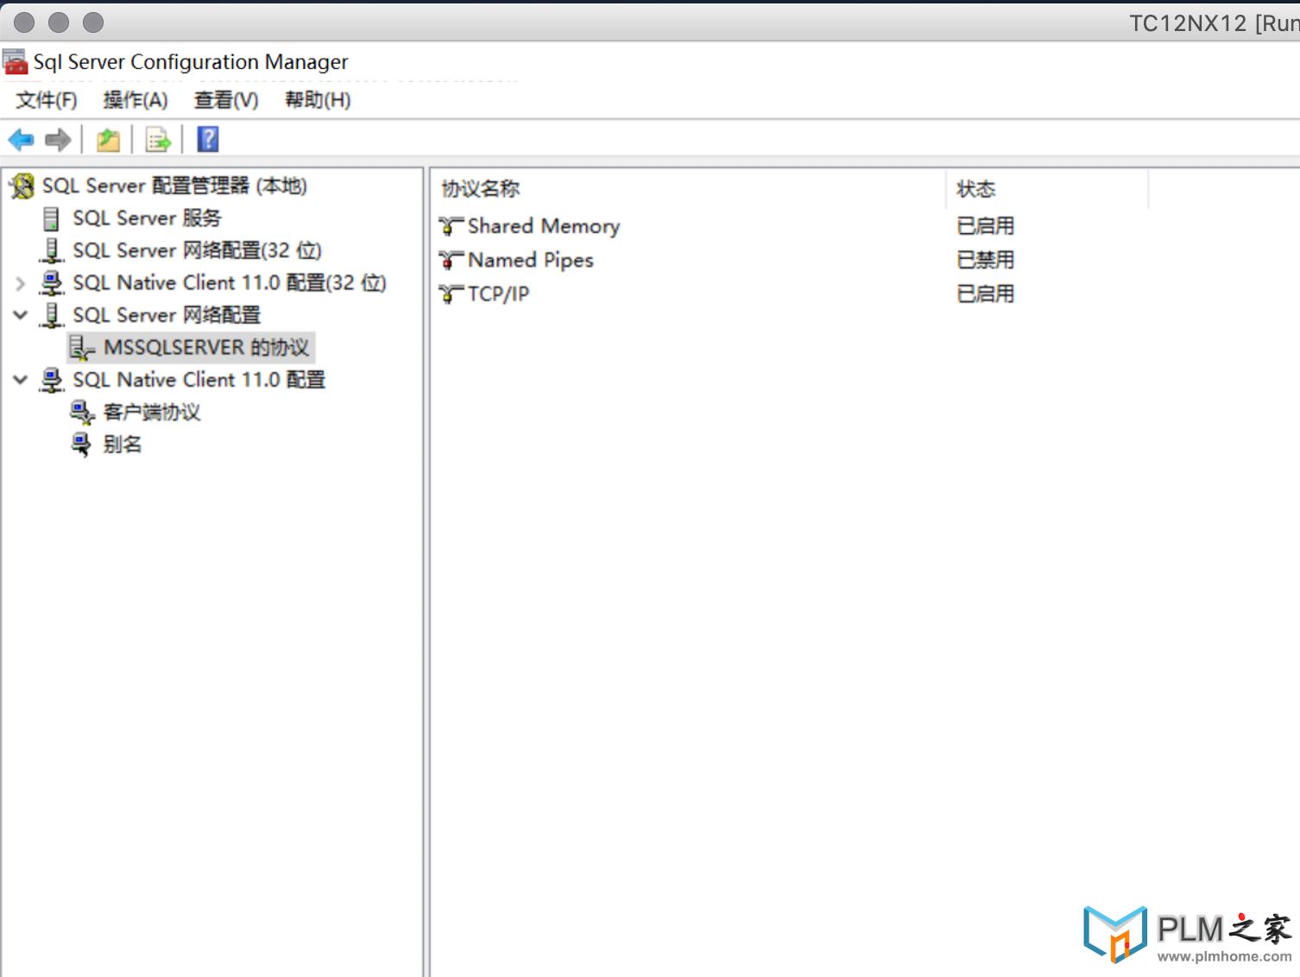
Task: Open the 操作(A) menu
Action: coord(136,100)
